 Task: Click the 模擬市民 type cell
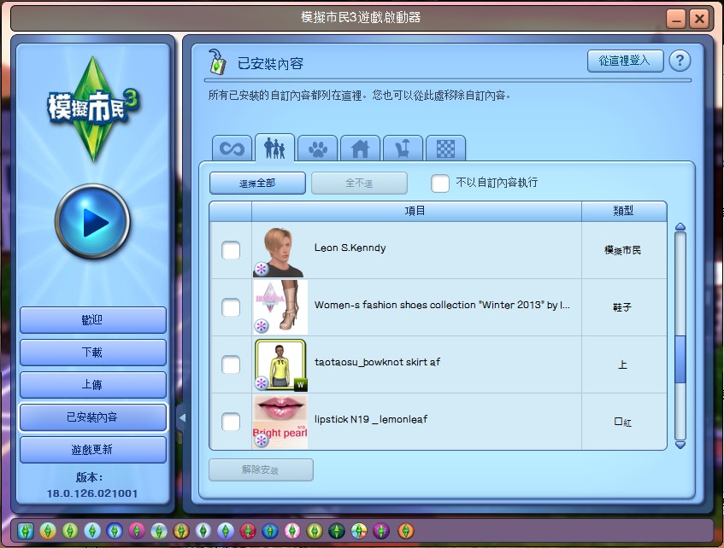(623, 250)
